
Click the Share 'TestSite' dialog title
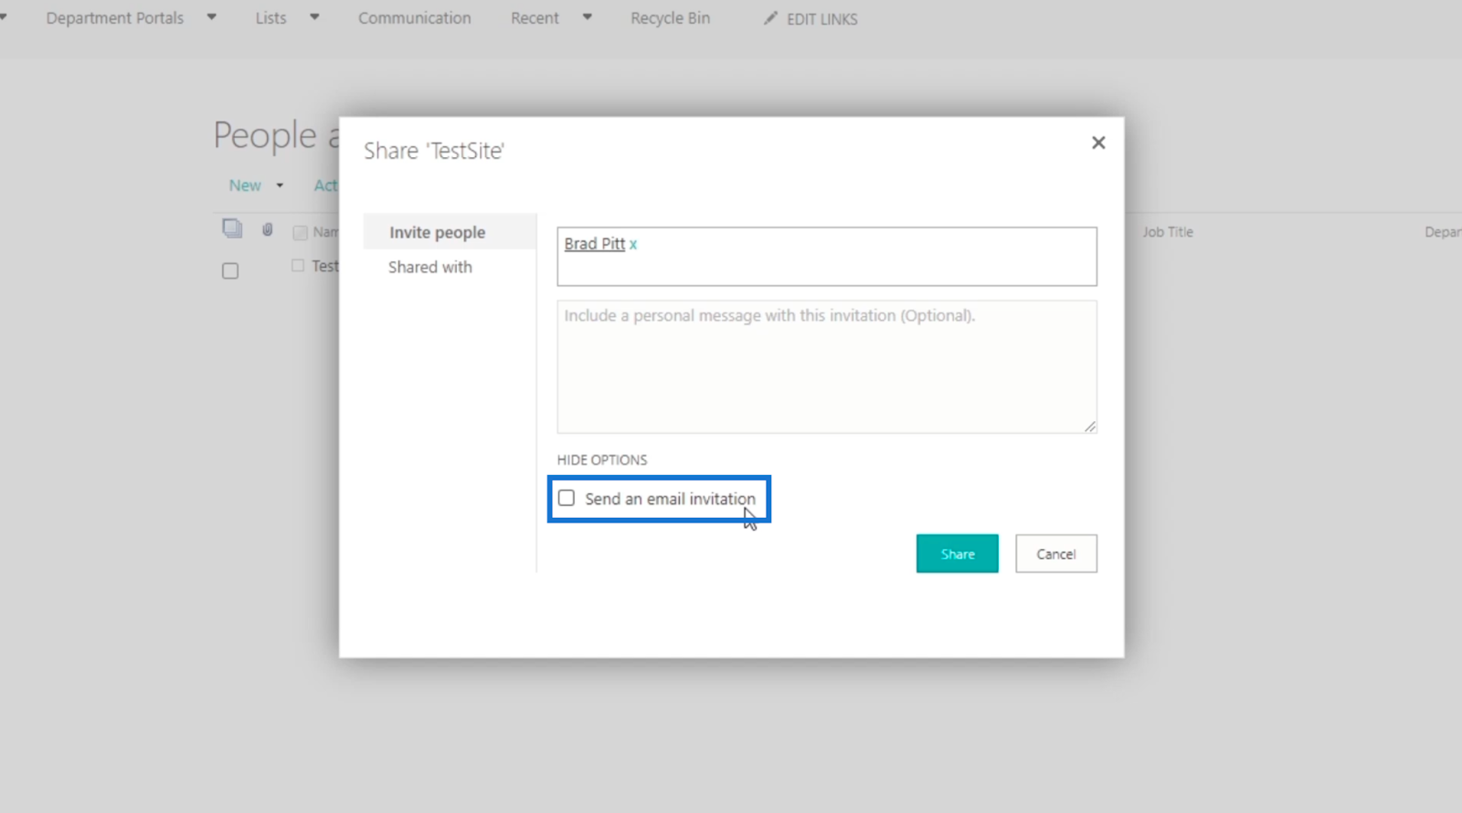click(x=434, y=151)
